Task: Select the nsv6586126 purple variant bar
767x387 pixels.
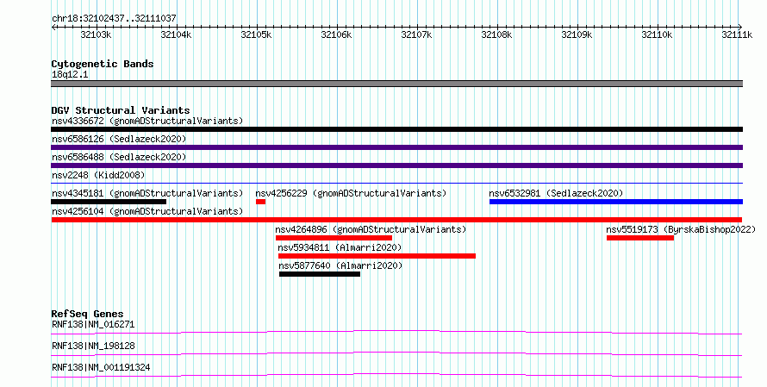Action: pyautogui.click(x=396, y=147)
